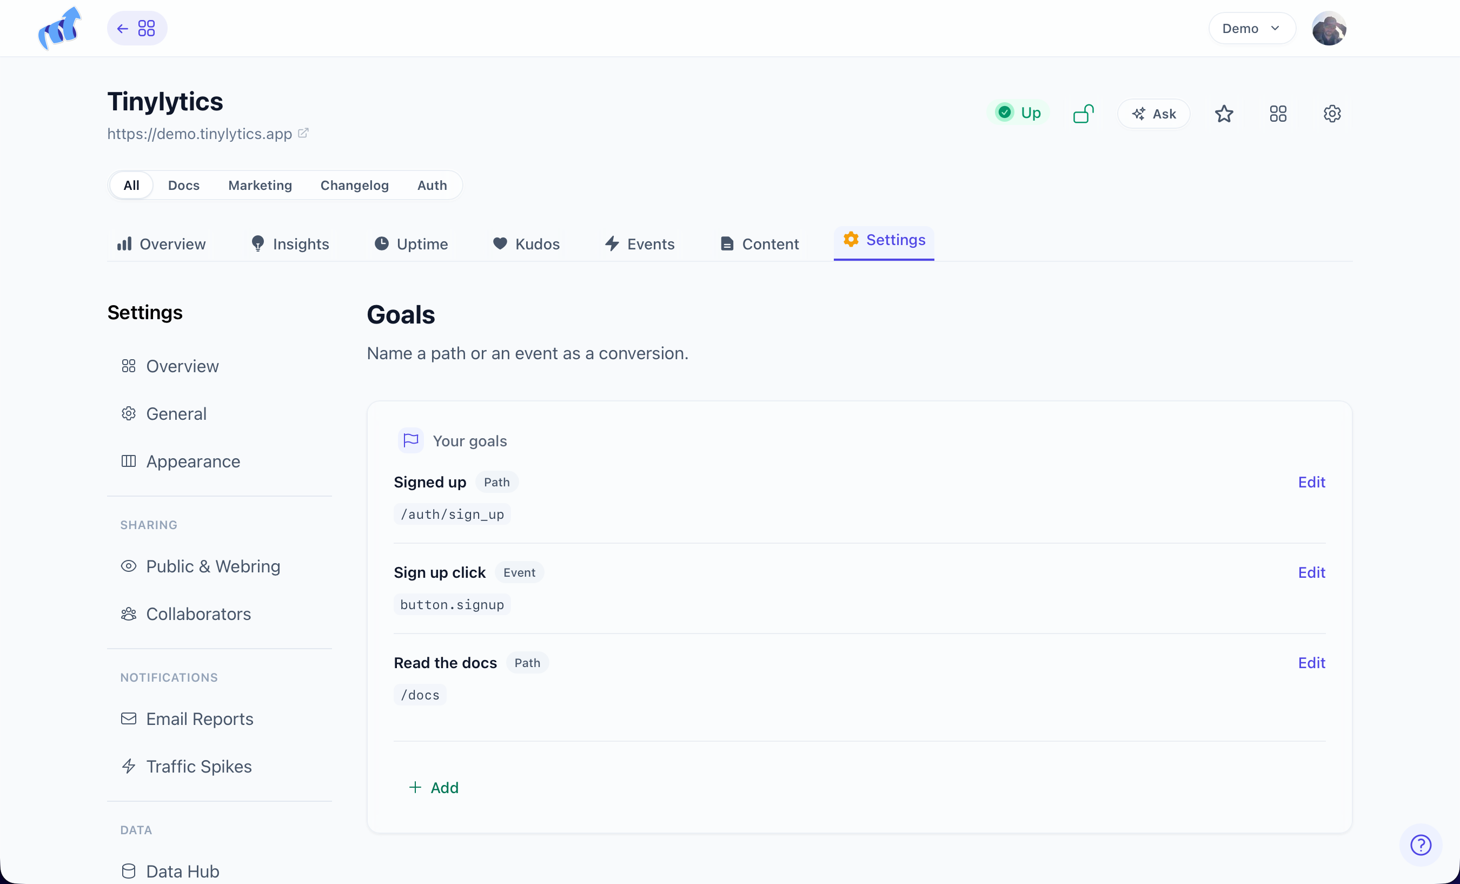Viewport: 1460px width, 884px height.
Task: Add a new goal
Action: point(433,787)
